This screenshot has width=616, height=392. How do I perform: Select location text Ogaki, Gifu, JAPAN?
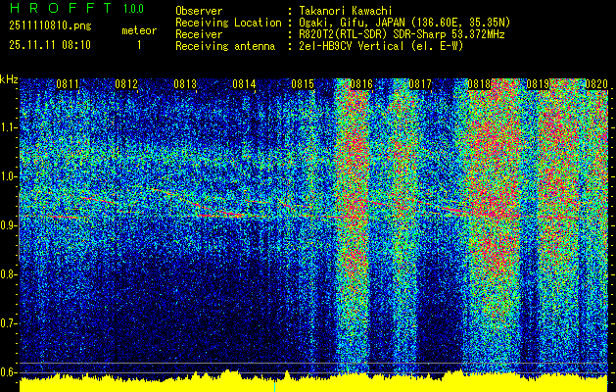click(351, 23)
